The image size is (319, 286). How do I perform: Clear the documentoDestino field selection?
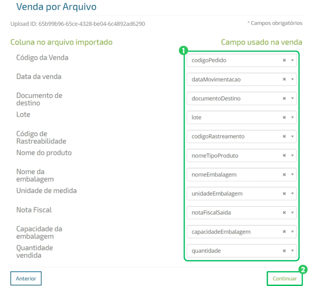pos(284,99)
